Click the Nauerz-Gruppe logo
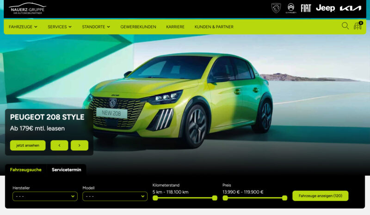The image size is (370, 215). (27, 8)
